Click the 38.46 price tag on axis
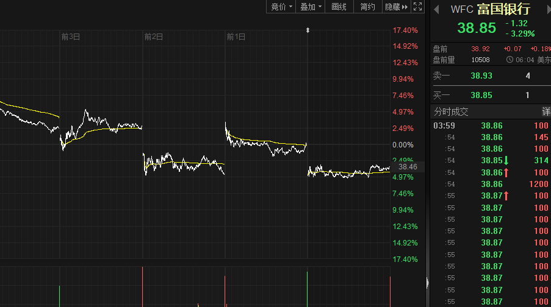Screen dimensions: 551x307 408,166
